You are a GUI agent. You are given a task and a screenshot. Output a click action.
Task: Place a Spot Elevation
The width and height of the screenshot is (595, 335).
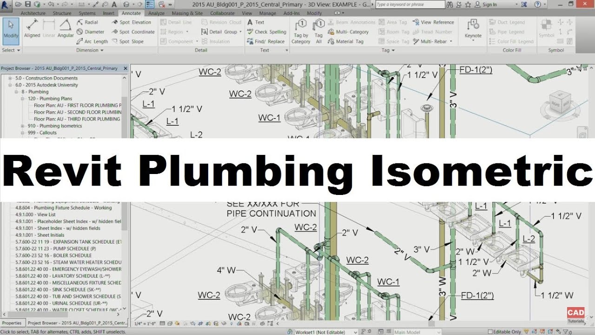pyautogui.click(x=132, y=22)
